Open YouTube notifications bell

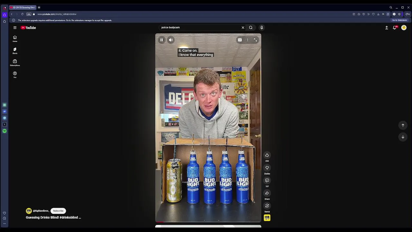[395, 28]
